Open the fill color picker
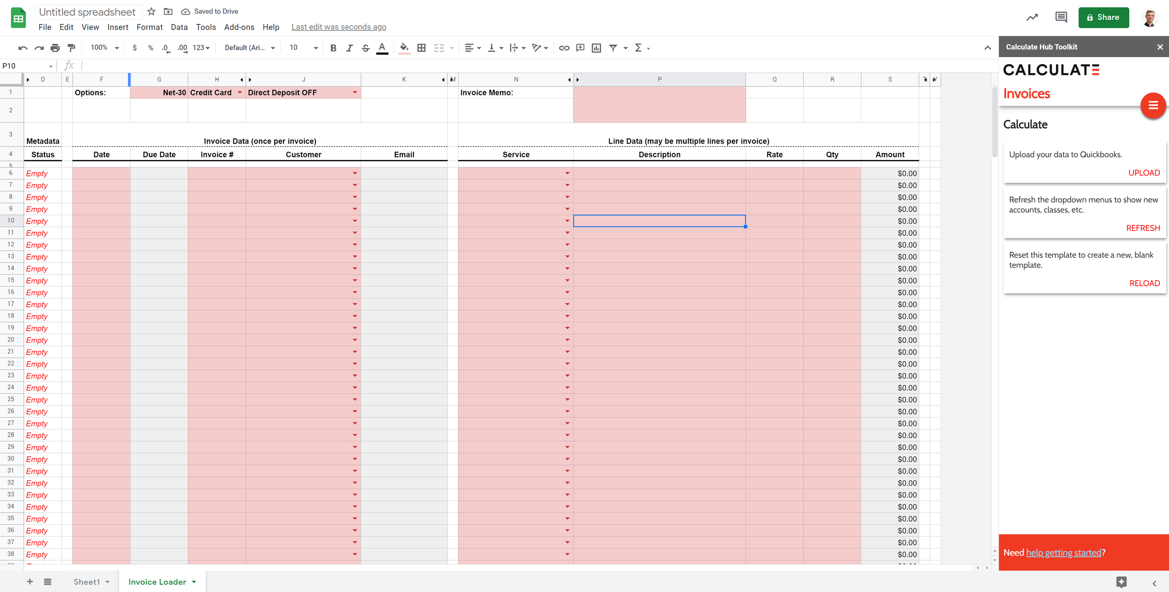This screenshot has height=592, width=1169. (x=404, y=48)
